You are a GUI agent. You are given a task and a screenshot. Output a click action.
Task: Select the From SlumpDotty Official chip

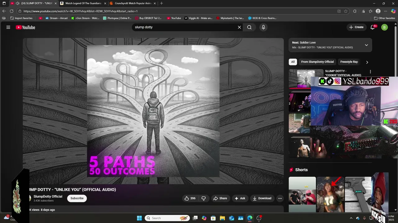[317, 62]
